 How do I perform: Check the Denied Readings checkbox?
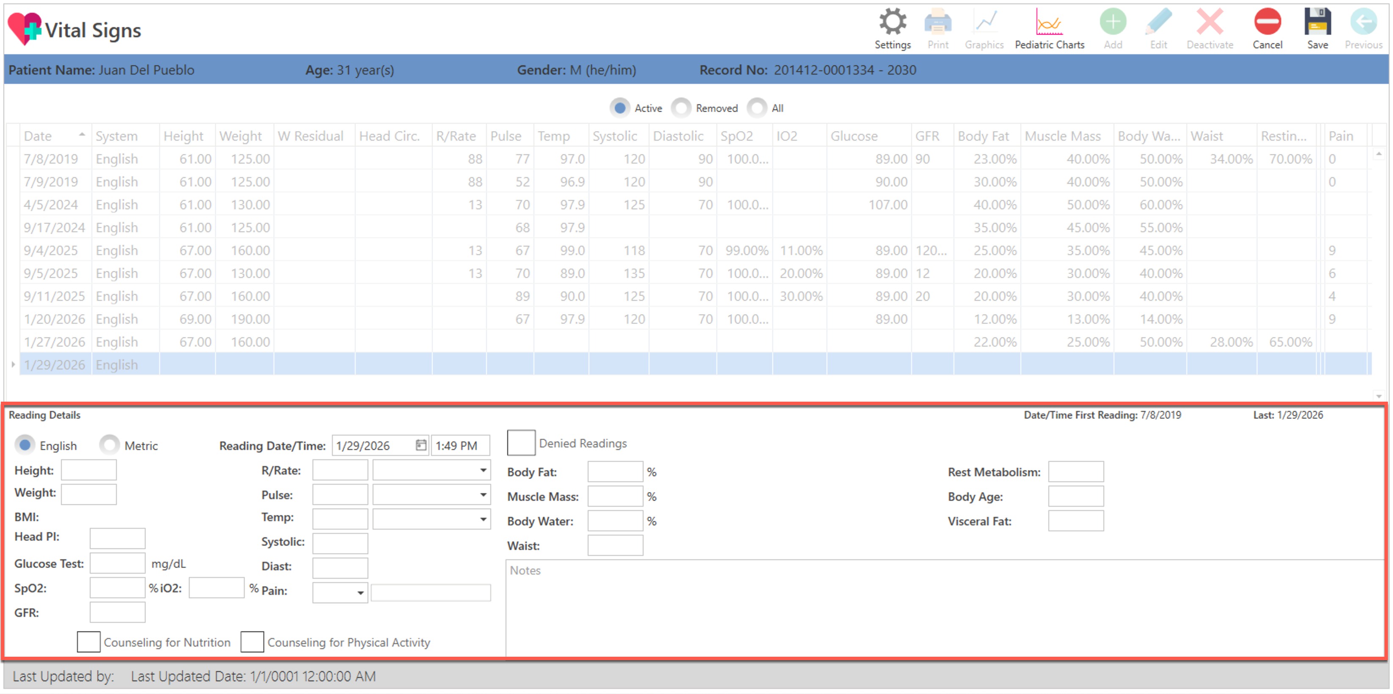click(521, 443)
